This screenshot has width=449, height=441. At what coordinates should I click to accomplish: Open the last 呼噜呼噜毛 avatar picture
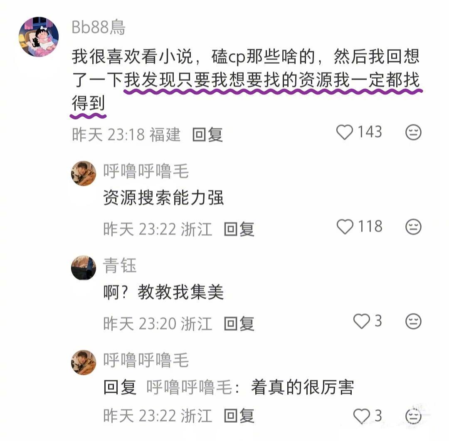(x=84, y=362)
